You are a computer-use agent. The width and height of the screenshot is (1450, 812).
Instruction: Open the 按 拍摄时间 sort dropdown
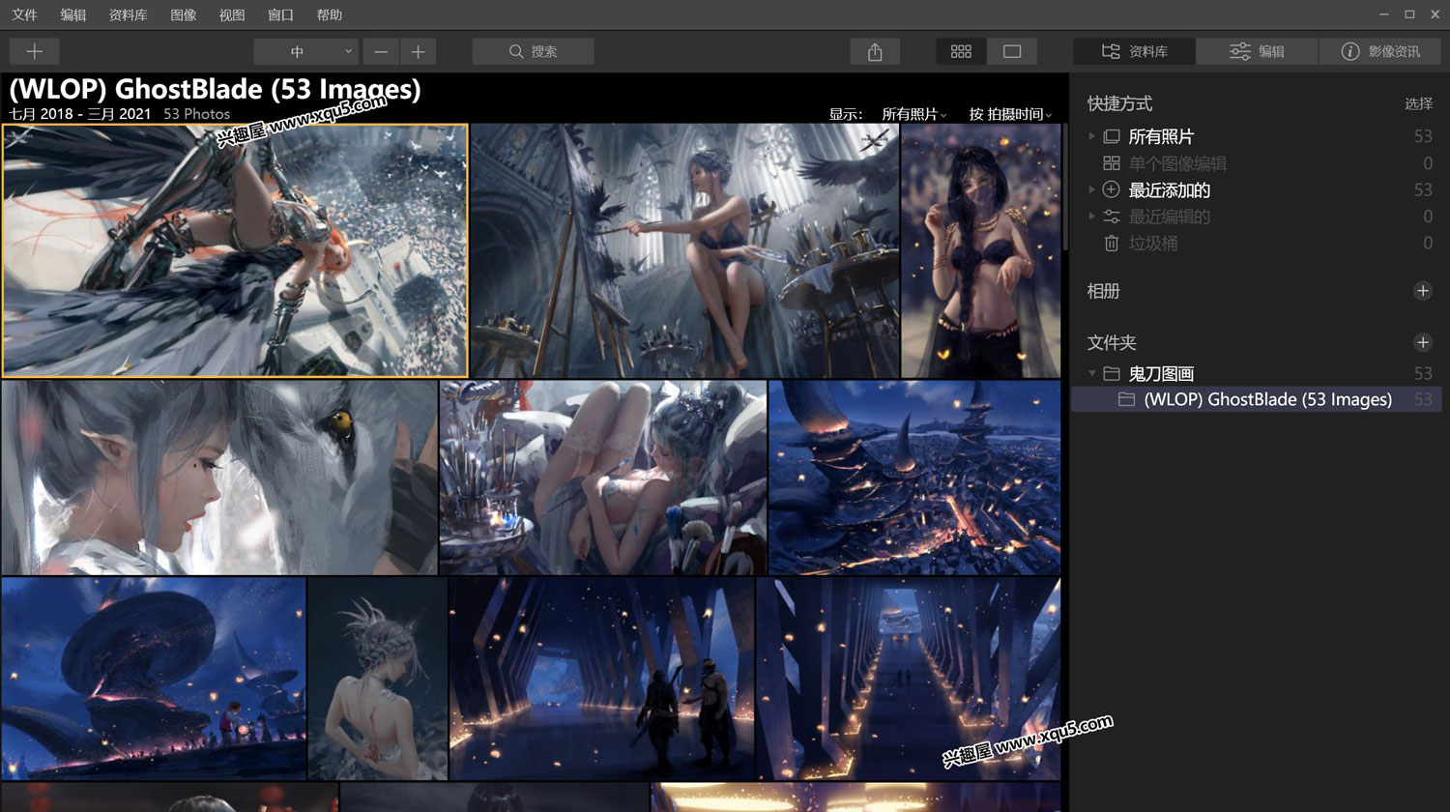pos(1010,114)
